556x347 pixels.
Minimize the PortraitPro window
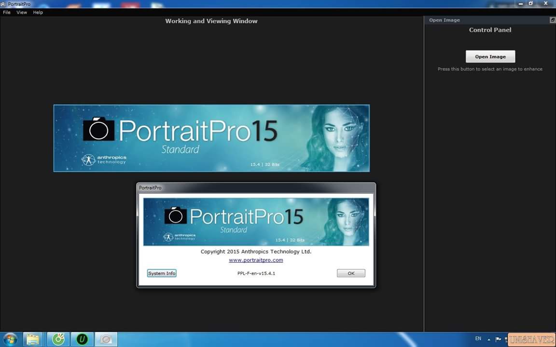[521, 3]
